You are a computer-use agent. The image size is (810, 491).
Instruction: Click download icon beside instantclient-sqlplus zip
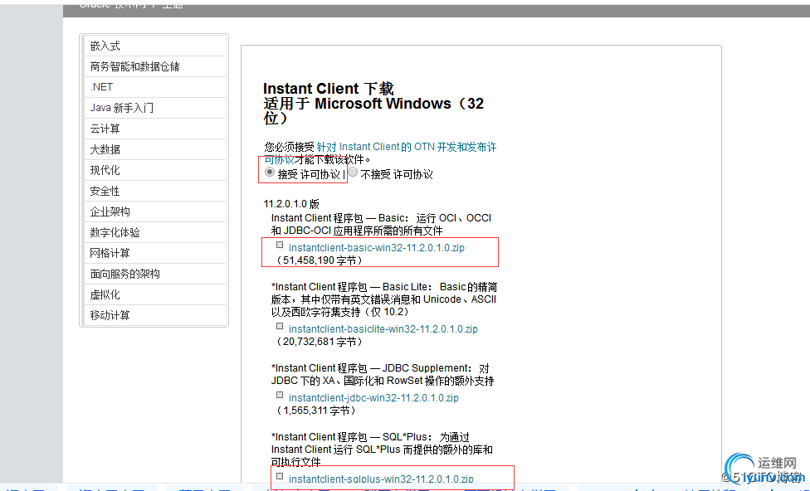pos(280,476)
